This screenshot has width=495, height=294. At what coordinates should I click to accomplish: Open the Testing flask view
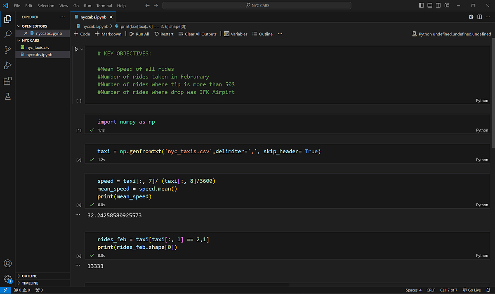(x=7, y=96)
